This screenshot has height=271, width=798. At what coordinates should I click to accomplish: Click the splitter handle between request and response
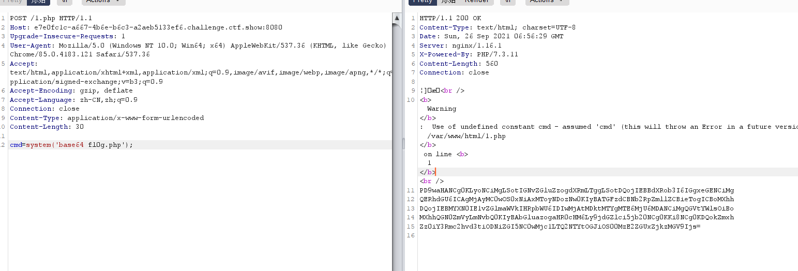point(403,144)
